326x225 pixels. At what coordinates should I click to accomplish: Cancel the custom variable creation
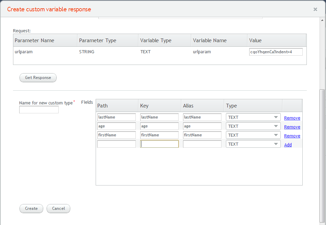[x=58, y=209]
